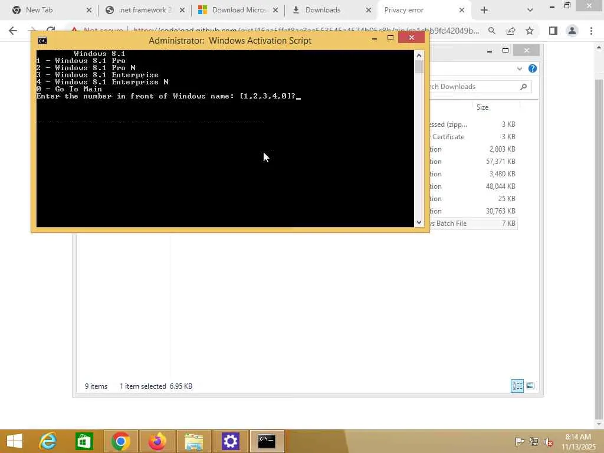Select the 3 KB compressed zipped file row

click(474, 124)
